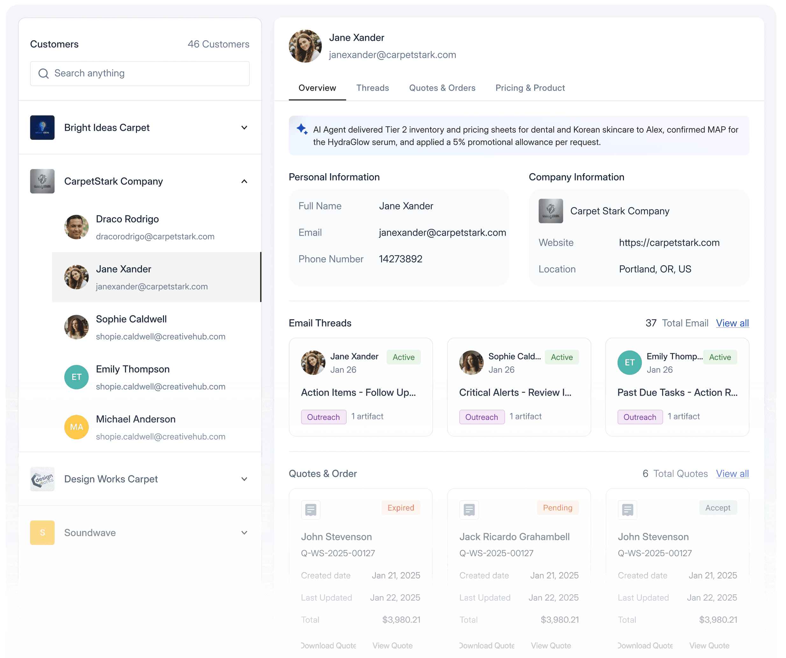Click the AI agent sparkle icon
This screenshot has width=786, height=658.
(302, 129)
